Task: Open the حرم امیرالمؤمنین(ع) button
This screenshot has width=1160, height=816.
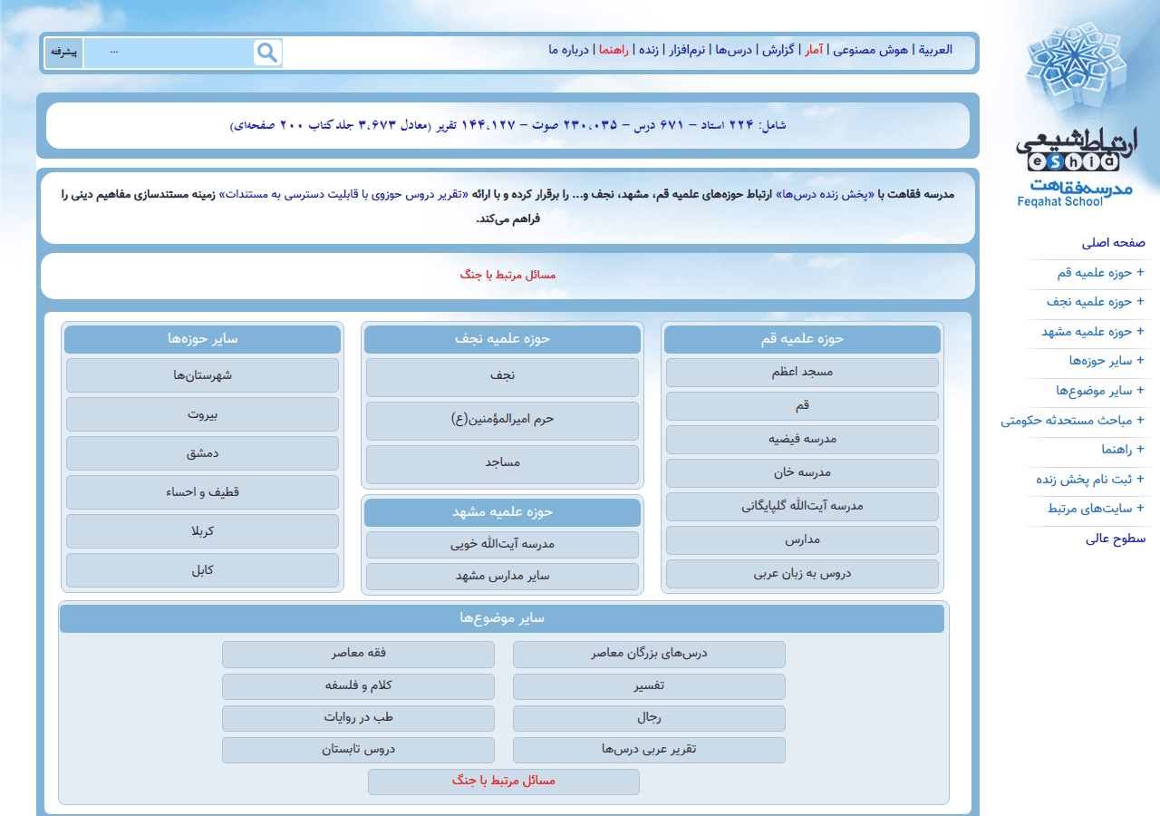Action: (502, 422)
